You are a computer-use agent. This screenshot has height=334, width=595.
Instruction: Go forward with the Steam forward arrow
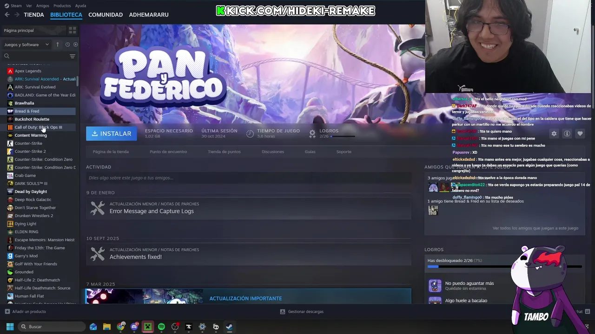tap(17, 15)
